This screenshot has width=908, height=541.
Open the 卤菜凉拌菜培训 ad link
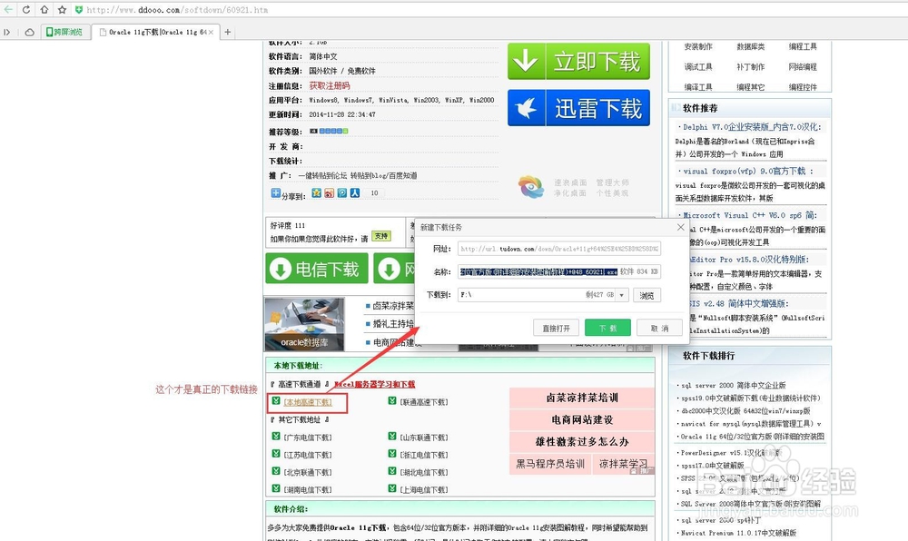tap(582, 398)
